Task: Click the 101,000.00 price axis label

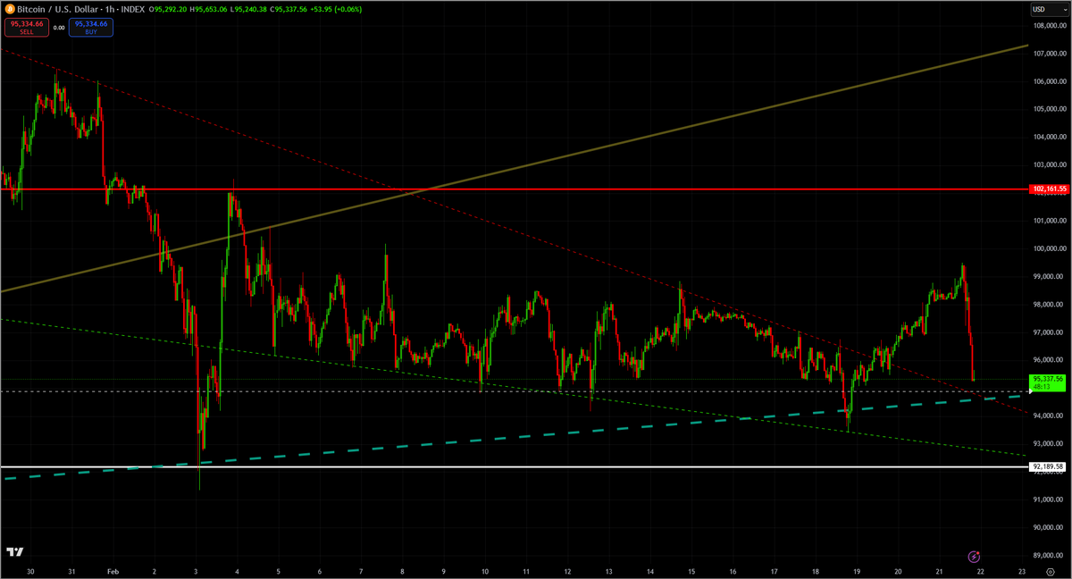Action: click(x=1050, y=221)
